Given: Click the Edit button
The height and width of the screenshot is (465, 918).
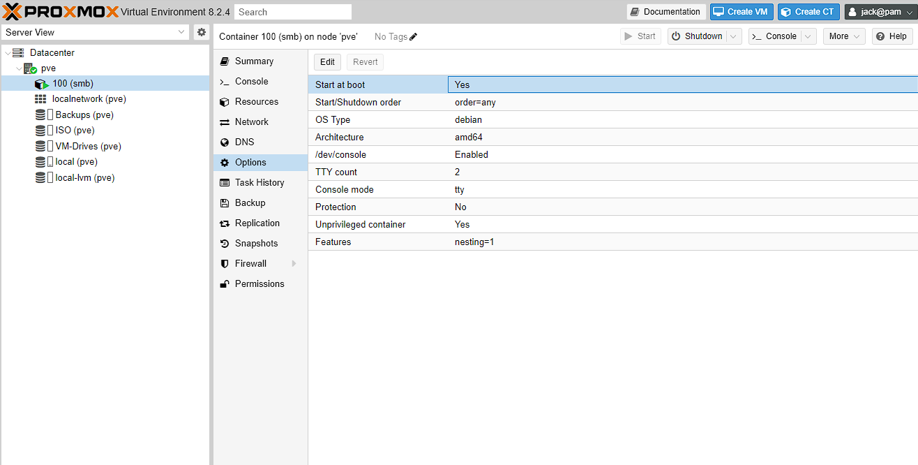Looking at the screenshot, I should pos(327,61).
